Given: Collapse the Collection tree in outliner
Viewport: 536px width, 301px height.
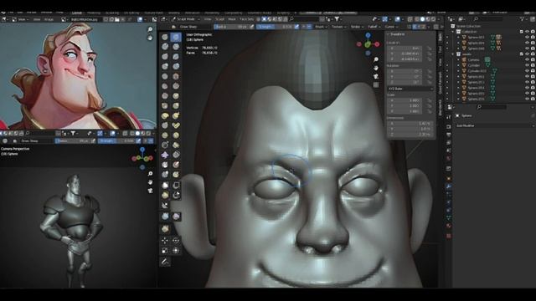Looking at the screenshot, I should (453, 32).
